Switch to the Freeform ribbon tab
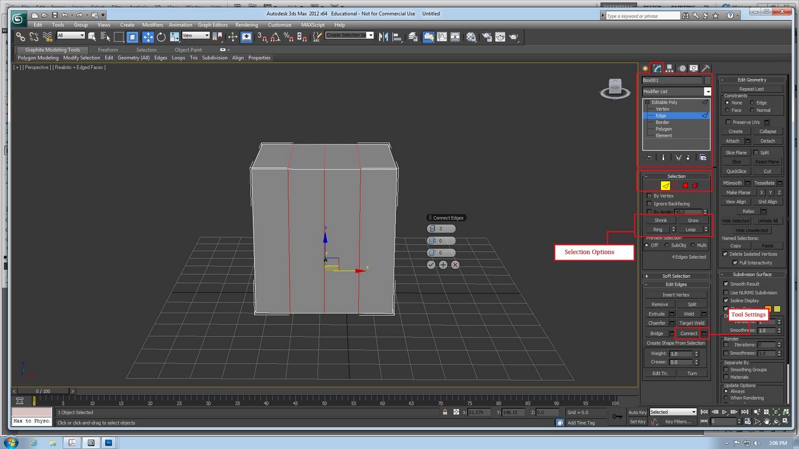Image resolution: width=799 pixels, height=449 pixels. pyautogui.click(x=108, y=50)
